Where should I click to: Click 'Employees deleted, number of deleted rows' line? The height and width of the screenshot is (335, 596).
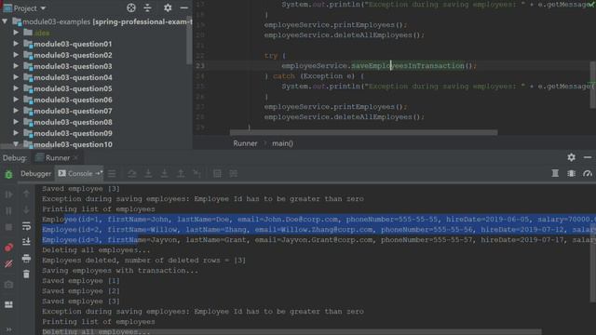click(x=143, y=261)
